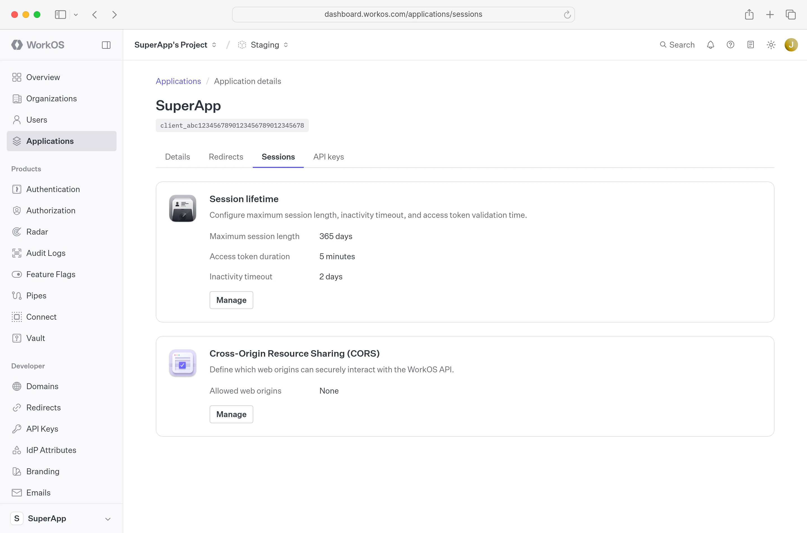This screenshot has height=533, width=807.
Task: Toggle light/dark theme sun icon
Action: [x=771, y=45]
